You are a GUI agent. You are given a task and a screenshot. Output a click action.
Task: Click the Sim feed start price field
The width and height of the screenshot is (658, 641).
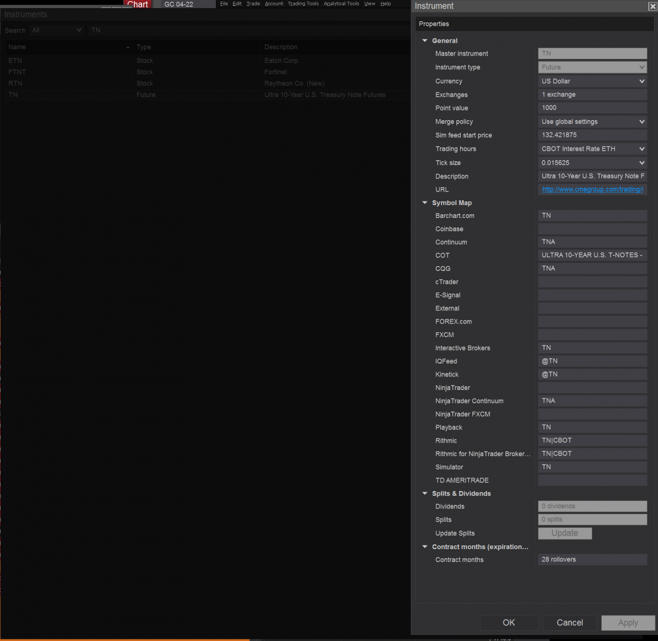(592, 135)
